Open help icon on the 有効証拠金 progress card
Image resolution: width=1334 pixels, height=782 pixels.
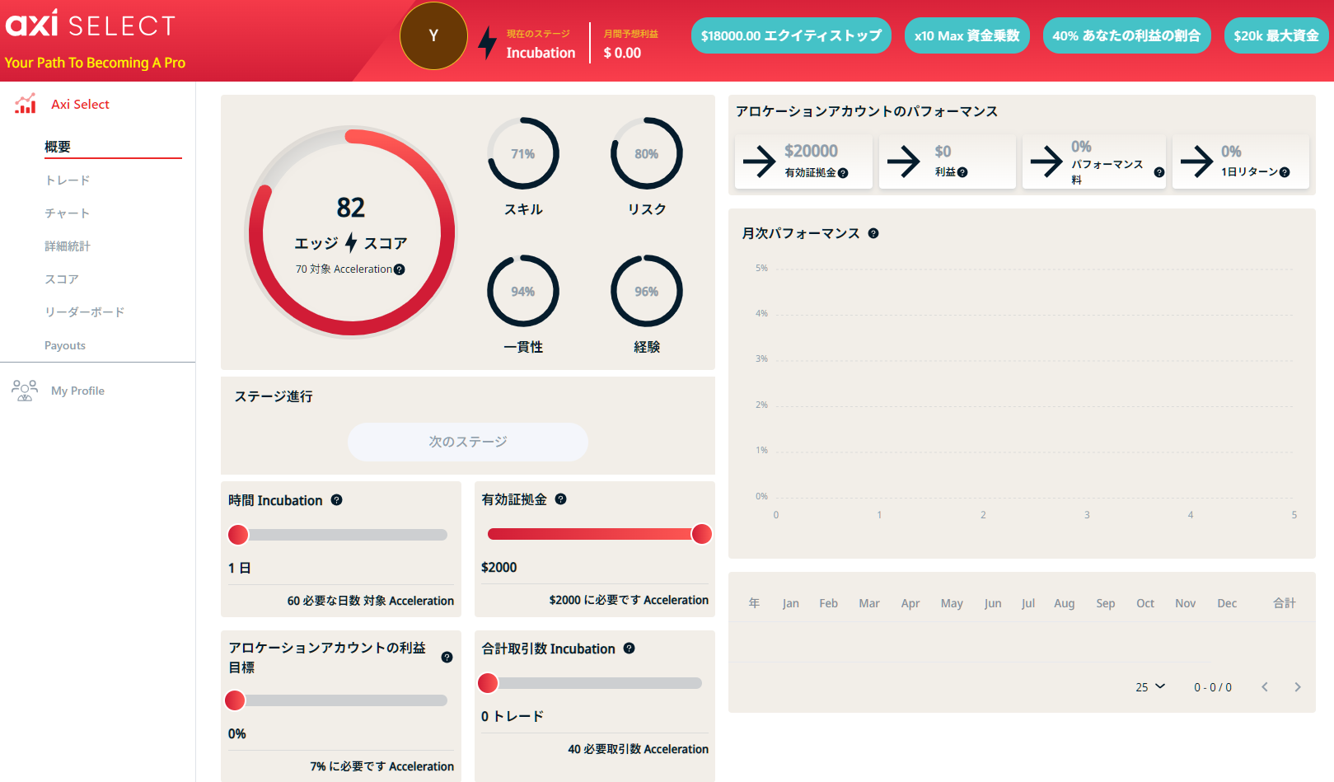[560, 499]
